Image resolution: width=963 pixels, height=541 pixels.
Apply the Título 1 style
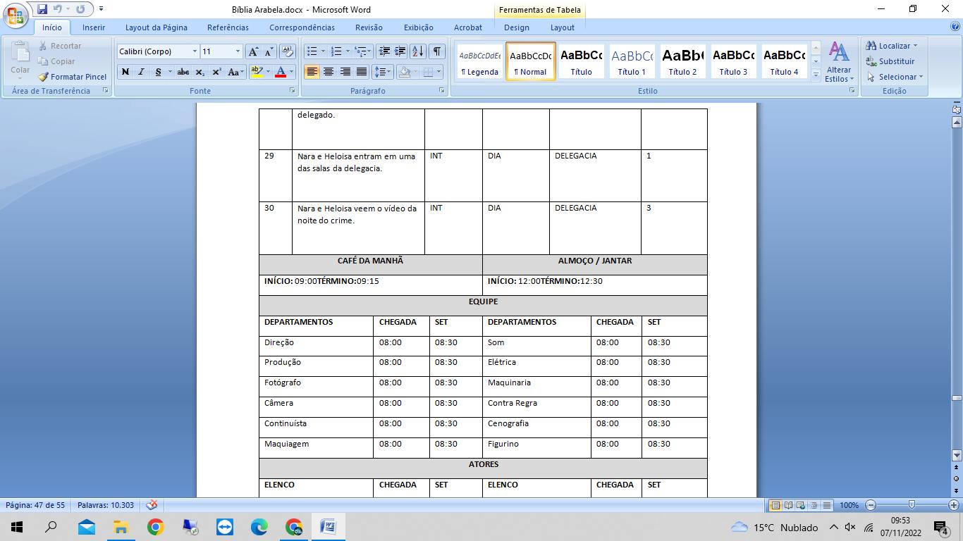point(632,61)
